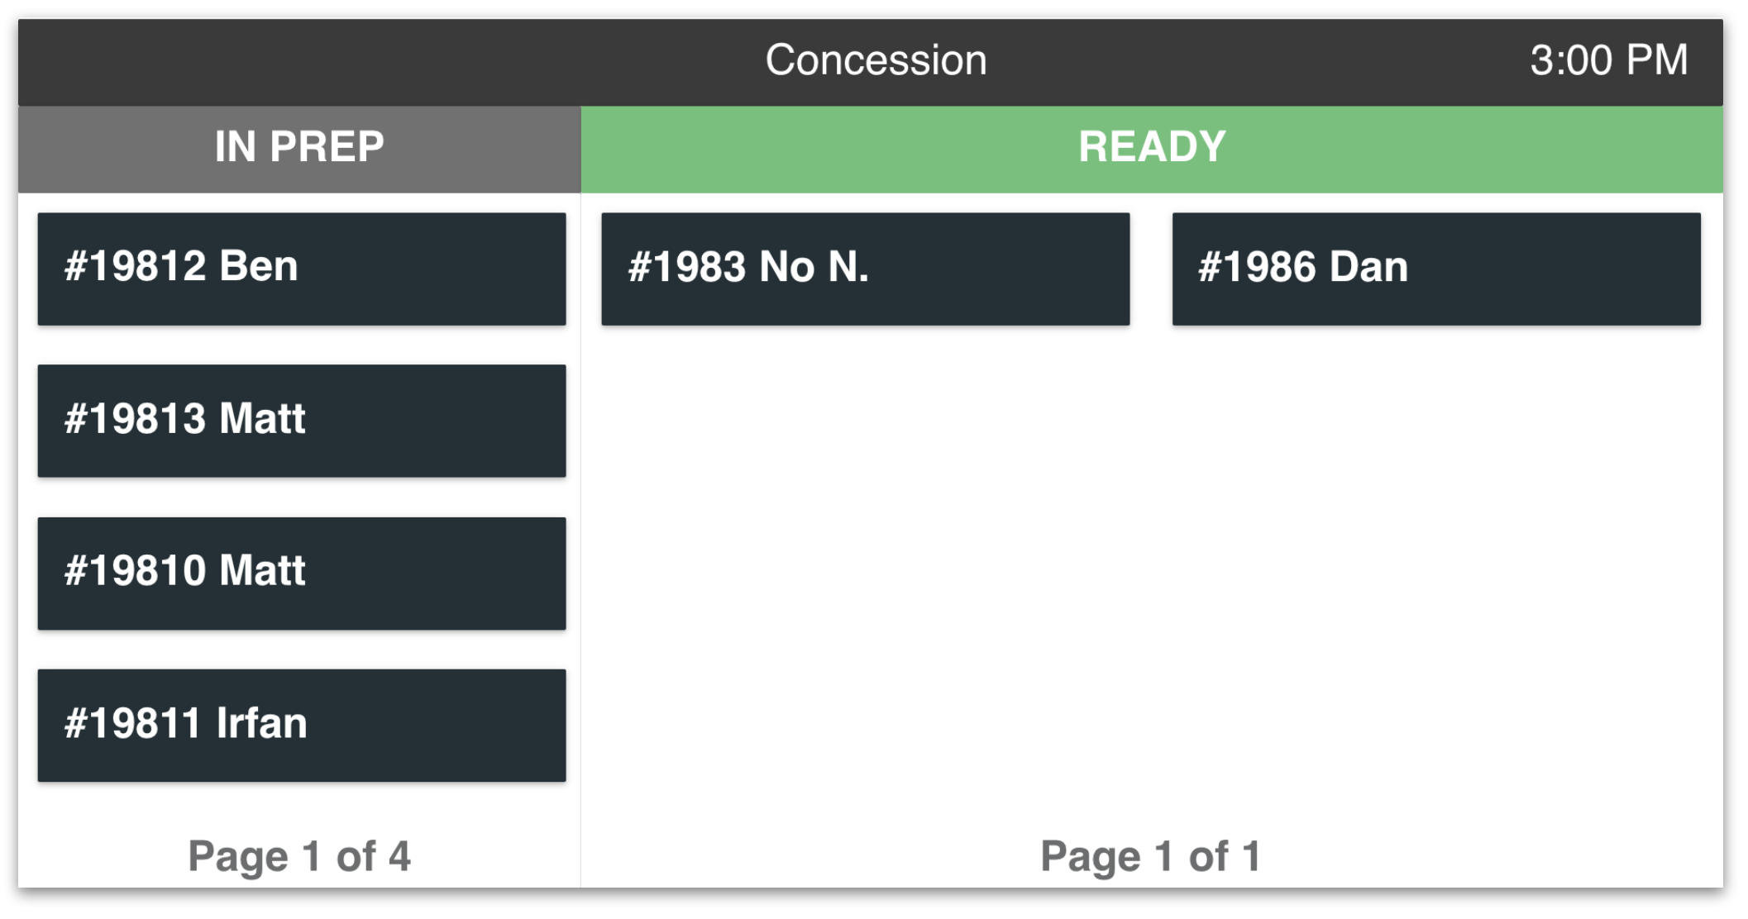
Task: Advance pages via Page 1 of 4 indicator
Action: coord(301,857)
